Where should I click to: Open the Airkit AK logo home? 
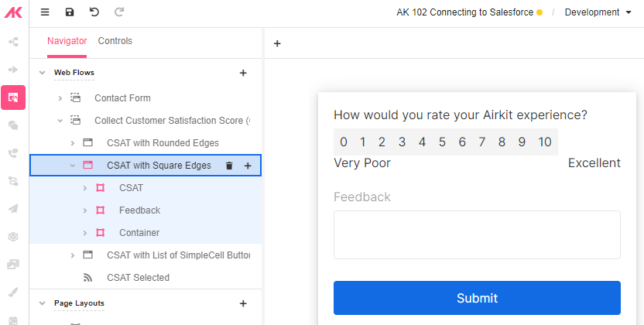click(x=13, y=12)
